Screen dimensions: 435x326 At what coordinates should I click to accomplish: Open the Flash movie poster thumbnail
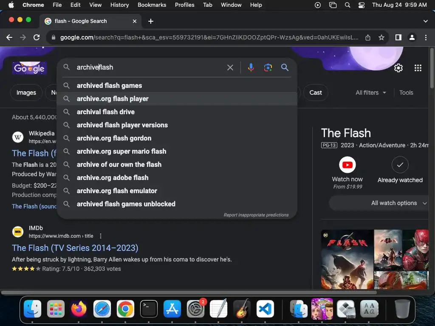click(x=347, y=259)
